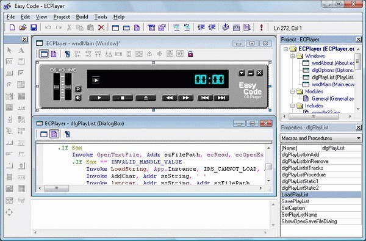Image resolution: width=366 pixels, height=241 pixels.
Task: Click the Open folder icon in toolbar
Action: [23, 27]
